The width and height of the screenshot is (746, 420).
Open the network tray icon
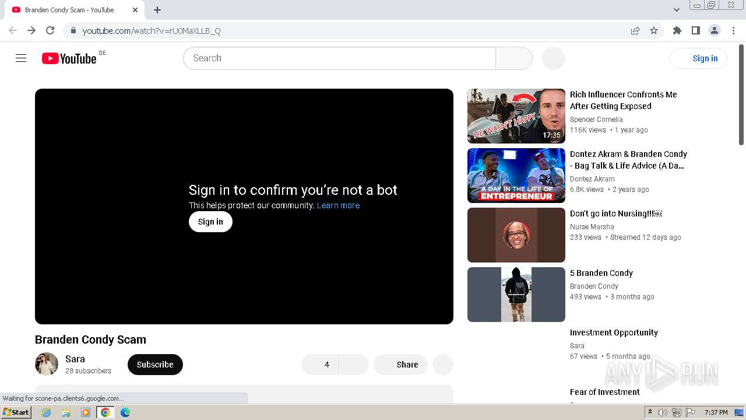[677, 412]
